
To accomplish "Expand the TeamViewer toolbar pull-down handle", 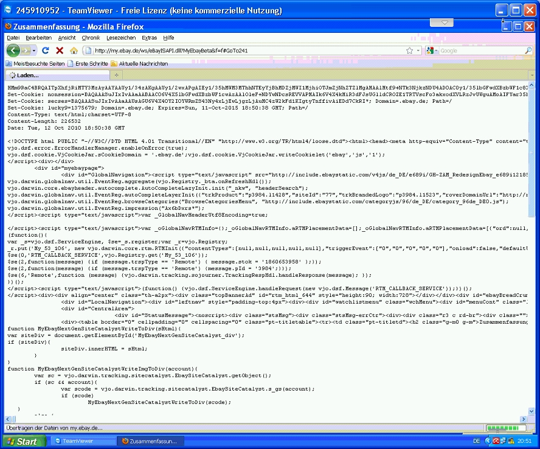I will [x=441, y=23].
